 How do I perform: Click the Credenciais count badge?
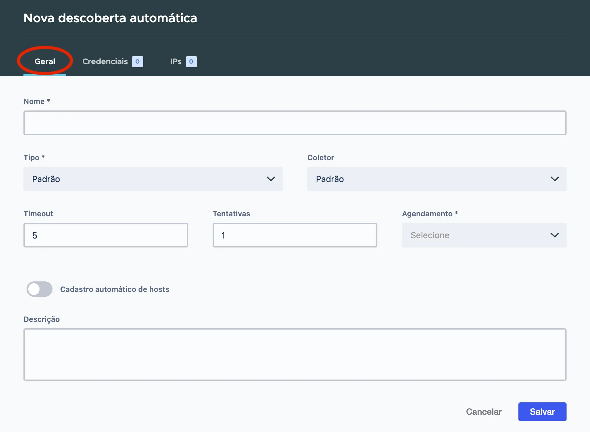[x=138, y=61]
